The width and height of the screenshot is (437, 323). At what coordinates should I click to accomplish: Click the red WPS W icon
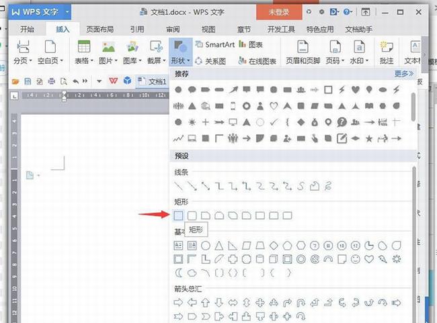(113, 81)
